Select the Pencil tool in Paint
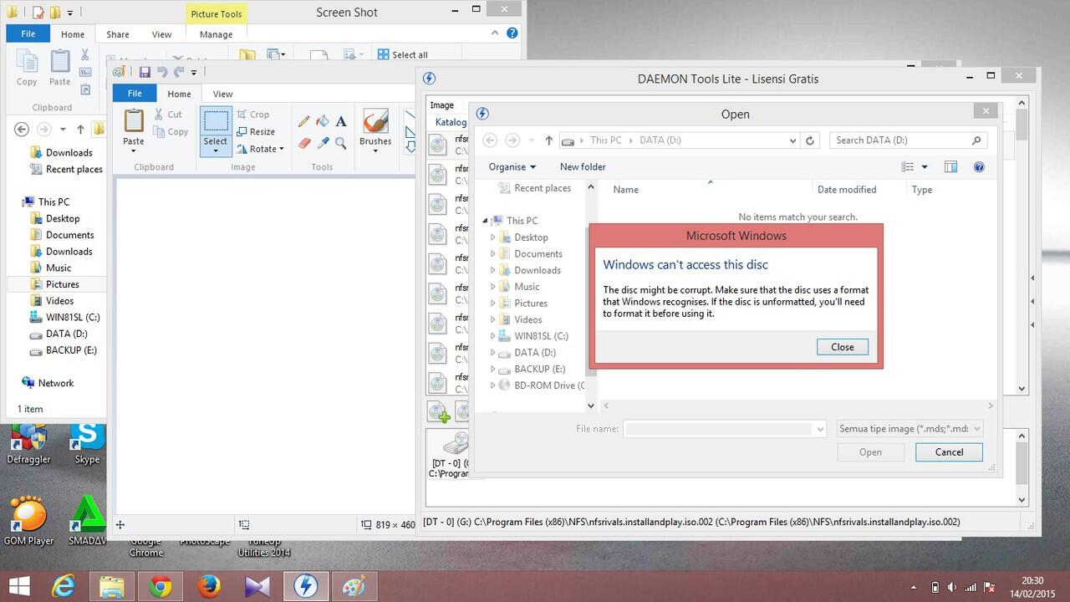 tap(304, 121)
